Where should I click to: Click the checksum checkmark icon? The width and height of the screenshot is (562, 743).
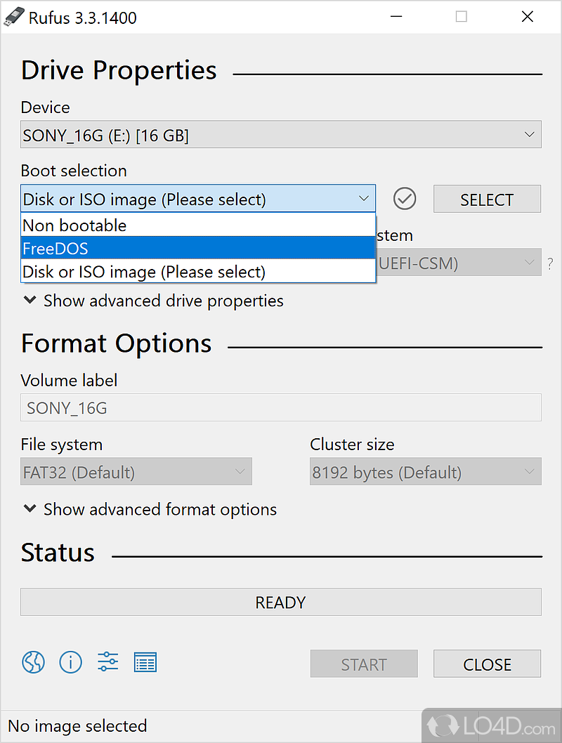(x=405, y=199)
